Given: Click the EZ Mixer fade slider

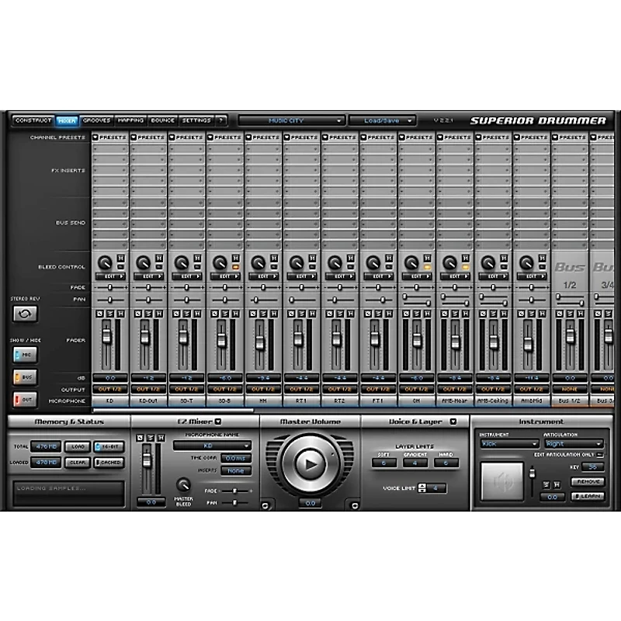Looking at the screenshot, I should click(x=235, y=491).
